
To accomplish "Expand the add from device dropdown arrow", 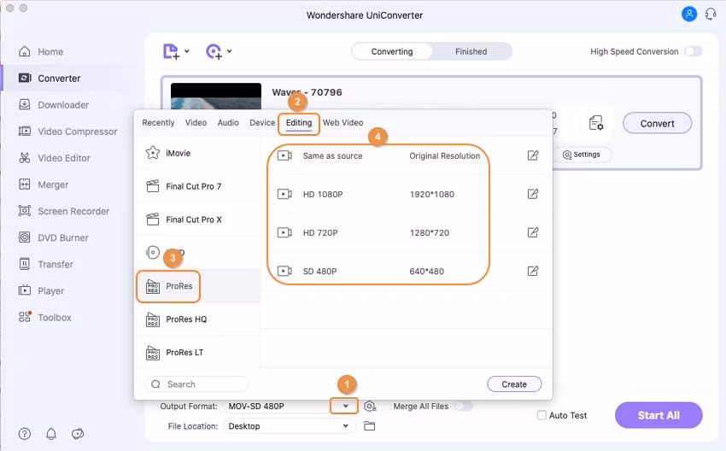I will pos(229,51).
